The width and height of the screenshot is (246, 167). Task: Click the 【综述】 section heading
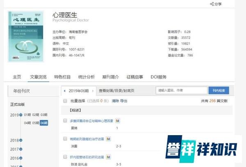click(75, 110)
